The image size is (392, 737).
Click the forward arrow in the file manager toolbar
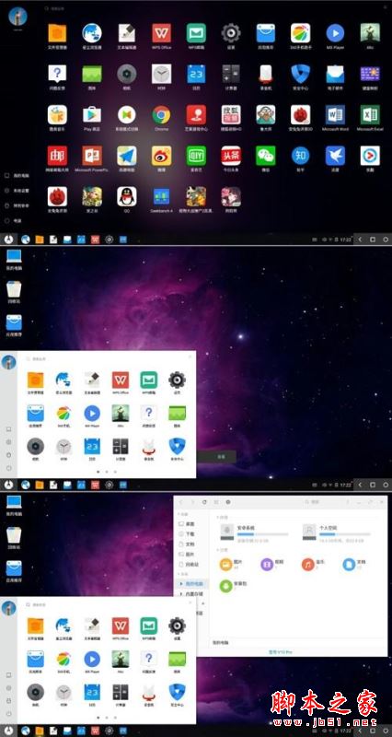[x=192, y=502]
